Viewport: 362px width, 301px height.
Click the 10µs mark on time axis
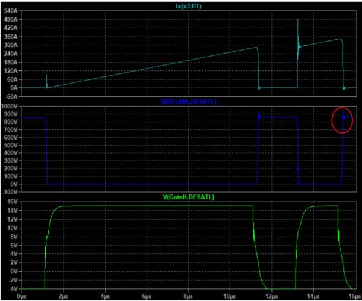tap(230, 296)
